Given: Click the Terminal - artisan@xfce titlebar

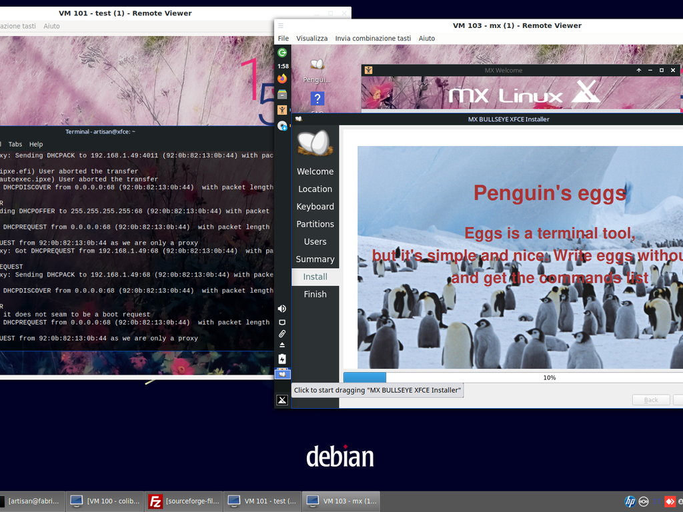Looking at the screenshot, I should coord(100,131).
